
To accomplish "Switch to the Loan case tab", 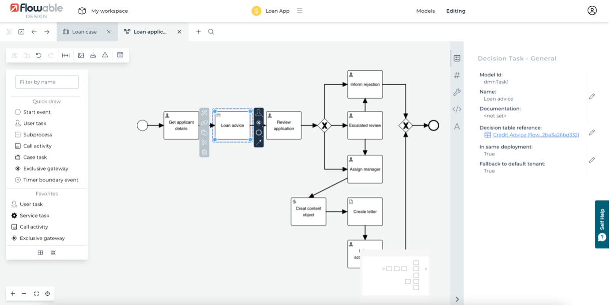I will pos(84,32).
